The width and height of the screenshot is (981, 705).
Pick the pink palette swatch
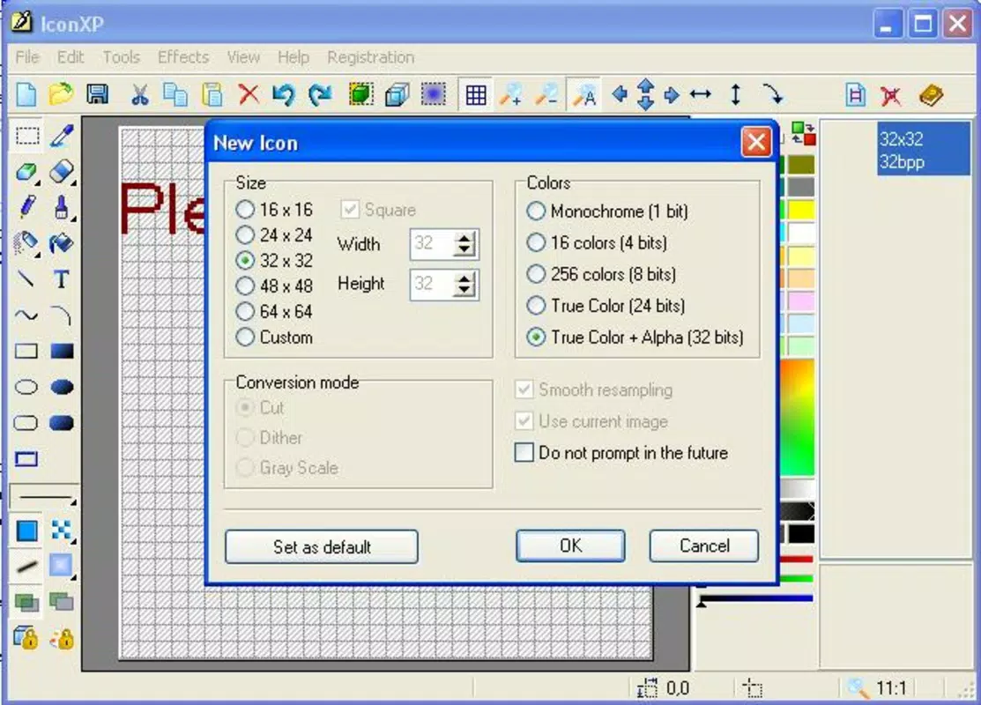point(801,301)
